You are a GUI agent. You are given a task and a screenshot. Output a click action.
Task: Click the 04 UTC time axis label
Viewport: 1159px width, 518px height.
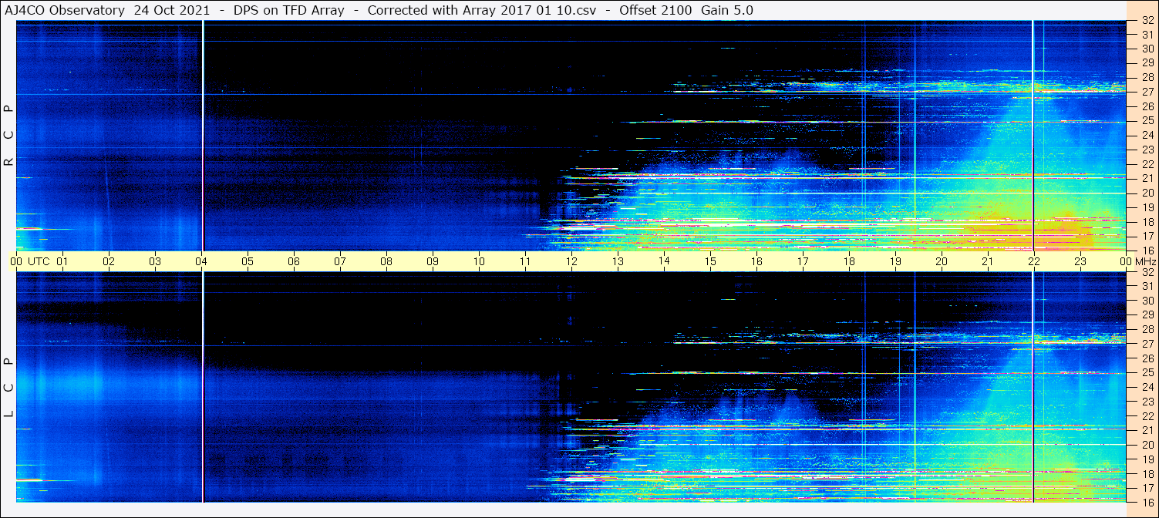point(201,261)
